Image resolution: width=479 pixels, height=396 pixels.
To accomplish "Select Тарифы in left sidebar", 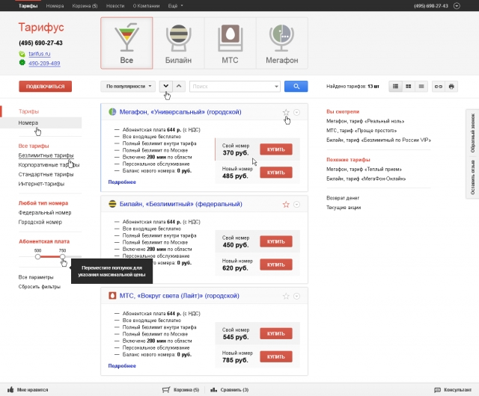I will (28, 111).
